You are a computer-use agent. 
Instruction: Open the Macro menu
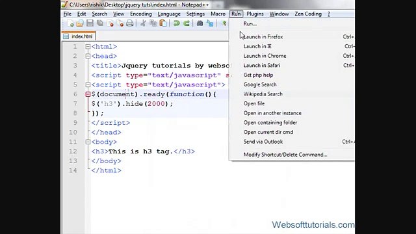tap(218, 14)
